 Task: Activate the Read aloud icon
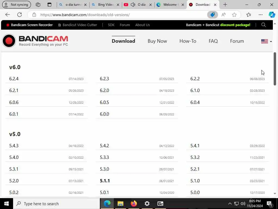(x=223, y=15)
